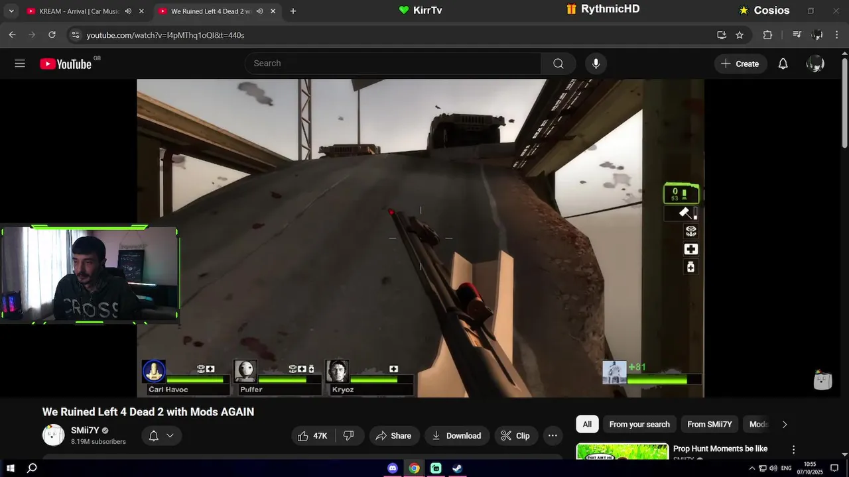Show hidden system tray icons
849x477 pixels.
click(751, 468)
